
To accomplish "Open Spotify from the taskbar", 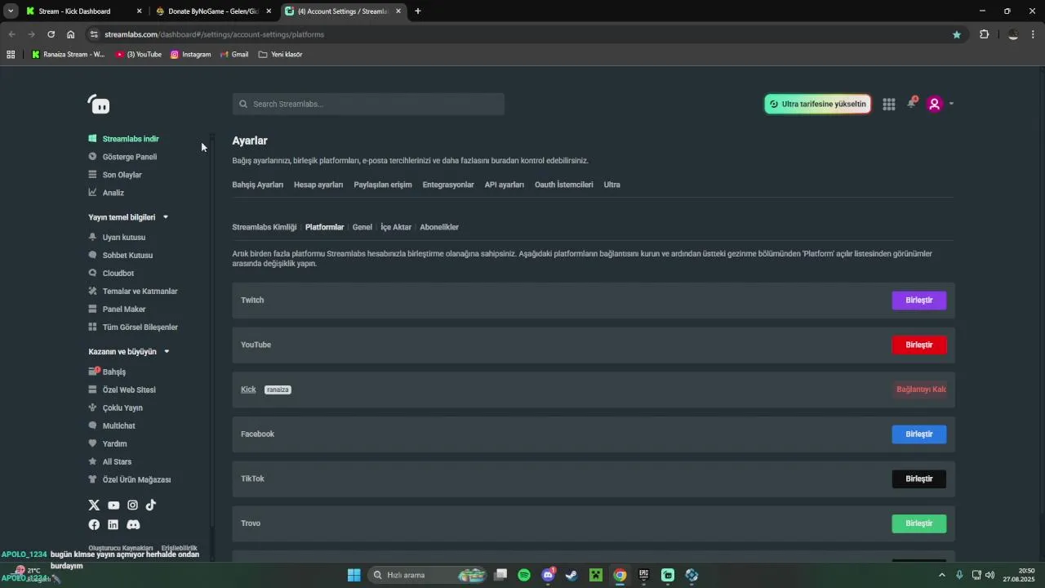I will 524,575.
